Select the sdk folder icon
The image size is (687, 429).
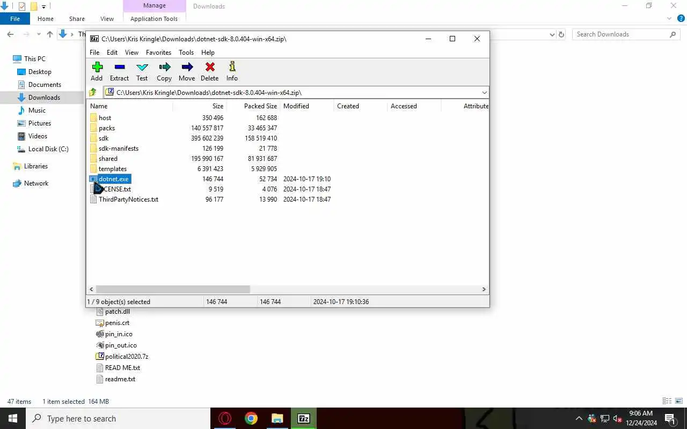click(93, 138)
